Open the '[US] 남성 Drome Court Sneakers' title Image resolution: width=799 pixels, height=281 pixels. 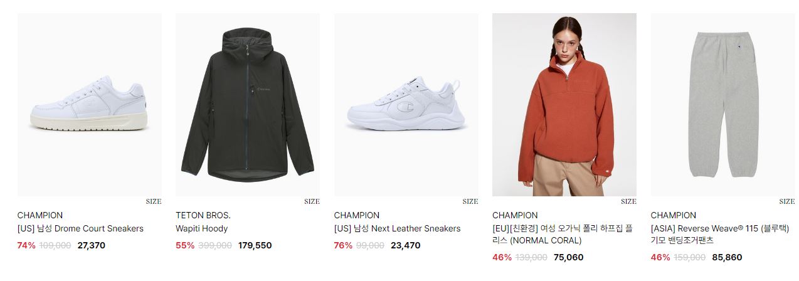tap(80, 228)
